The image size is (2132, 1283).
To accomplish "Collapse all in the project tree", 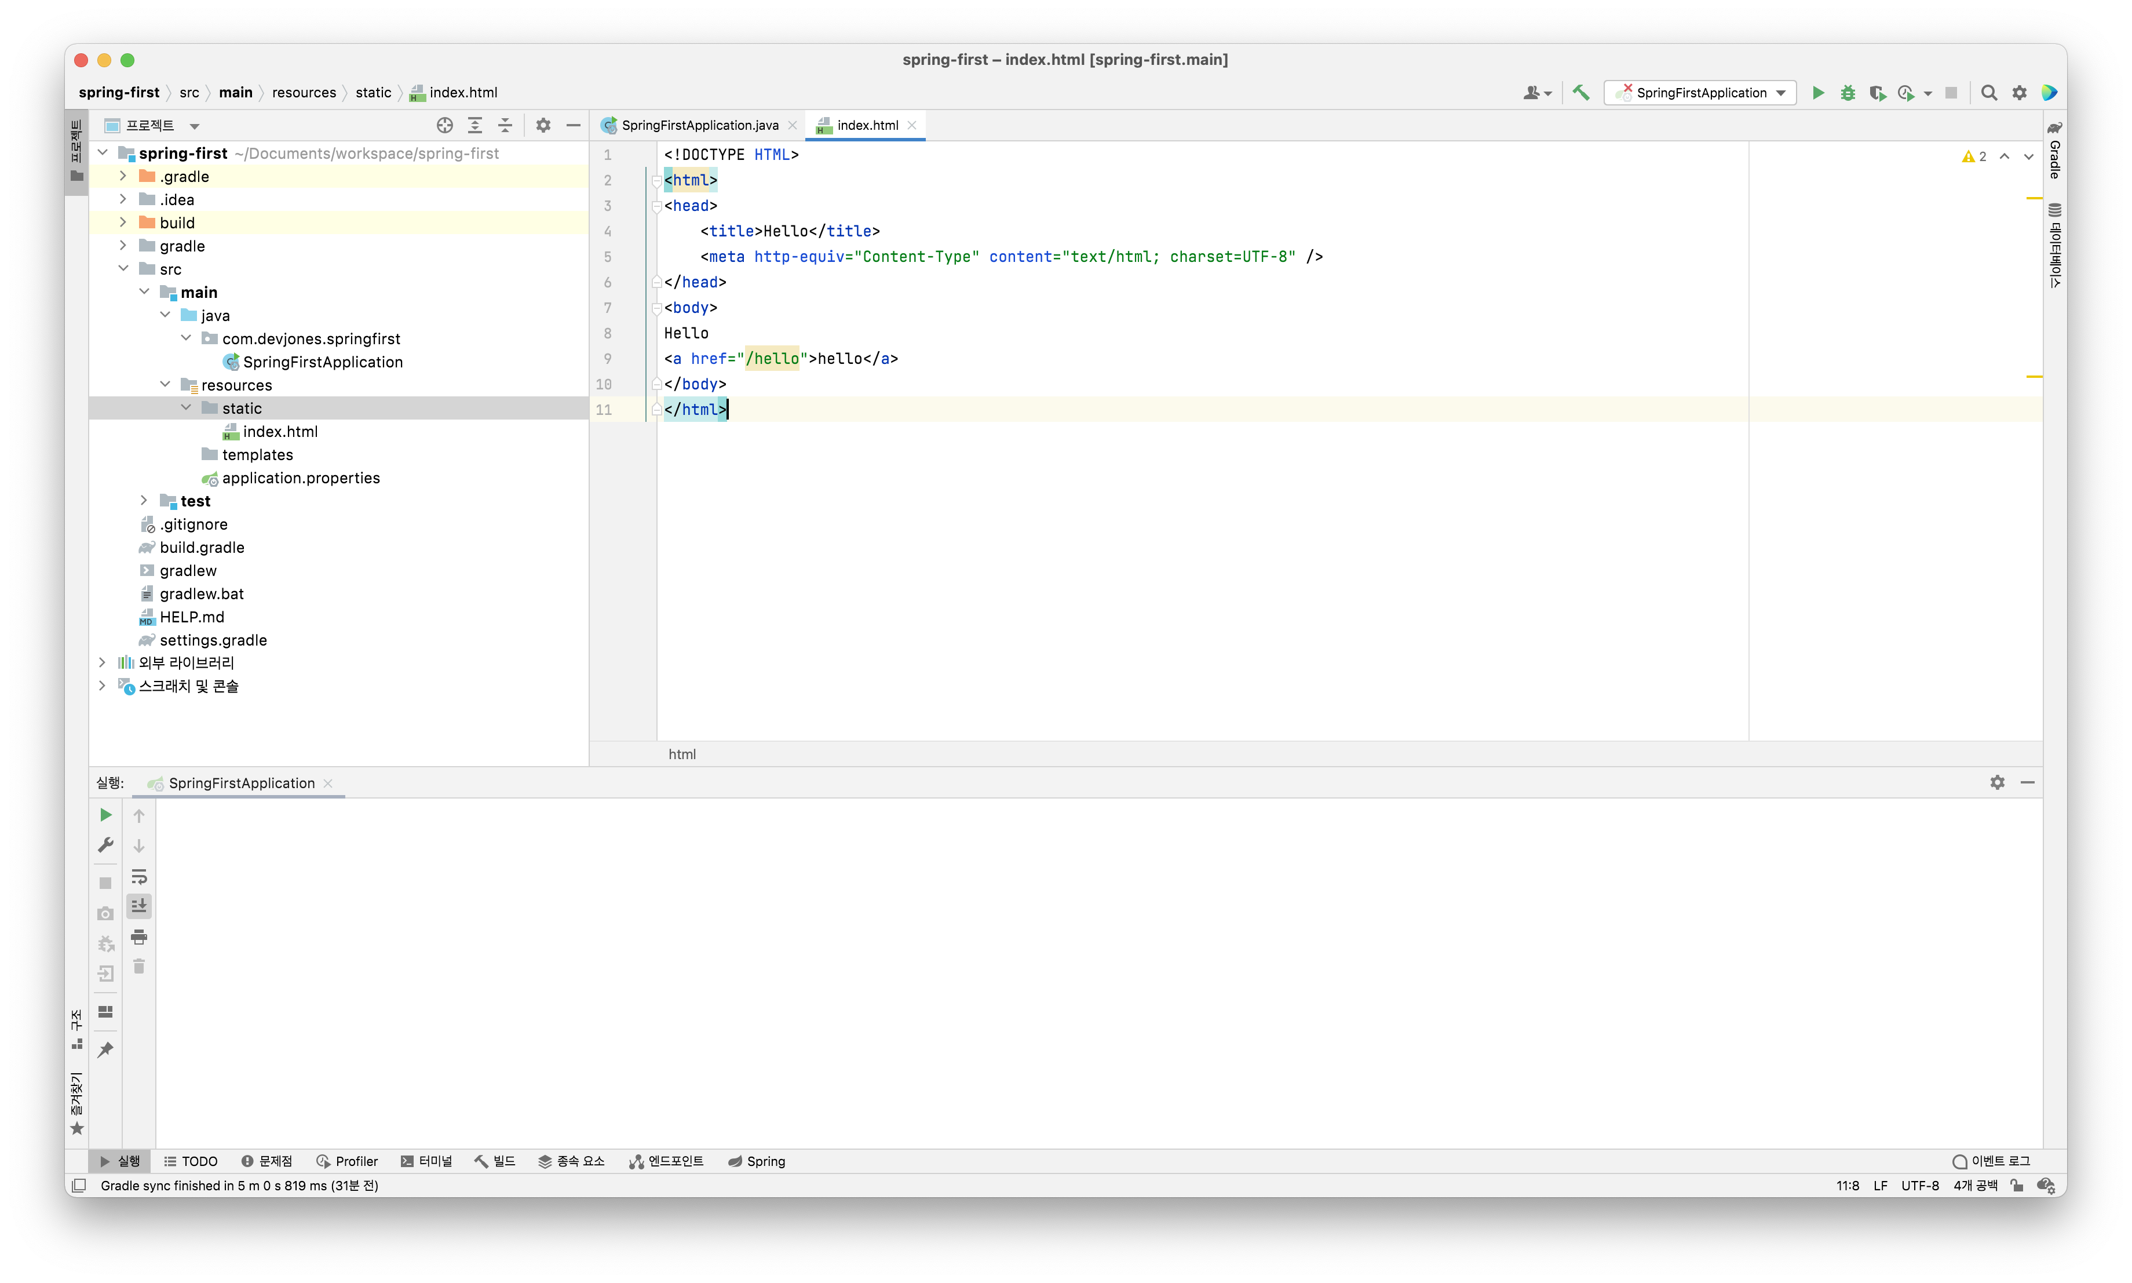I will pyautogui.click(x=505, y=125).
